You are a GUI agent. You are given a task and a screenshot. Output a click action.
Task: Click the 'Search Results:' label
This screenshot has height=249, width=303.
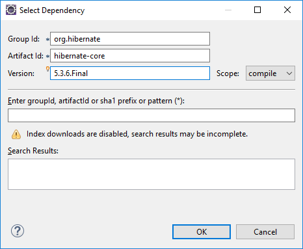tap(33, 151)
